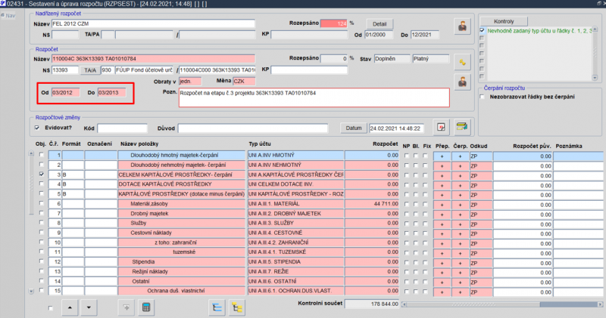Check Bl. box for row 9 Cestovní náklady
This screenshot has width=606, height=318.
pyautogui.click(x=415, y=233)
